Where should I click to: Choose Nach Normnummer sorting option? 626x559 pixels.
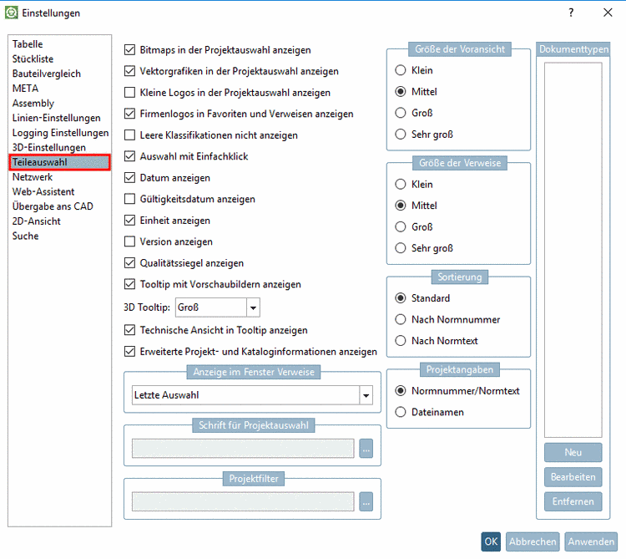tap(401, 319)
